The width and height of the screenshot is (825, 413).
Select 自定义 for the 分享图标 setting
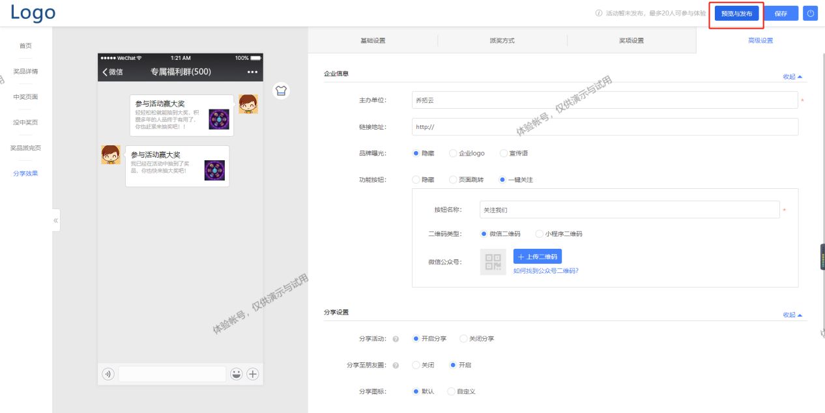[451, 391]
